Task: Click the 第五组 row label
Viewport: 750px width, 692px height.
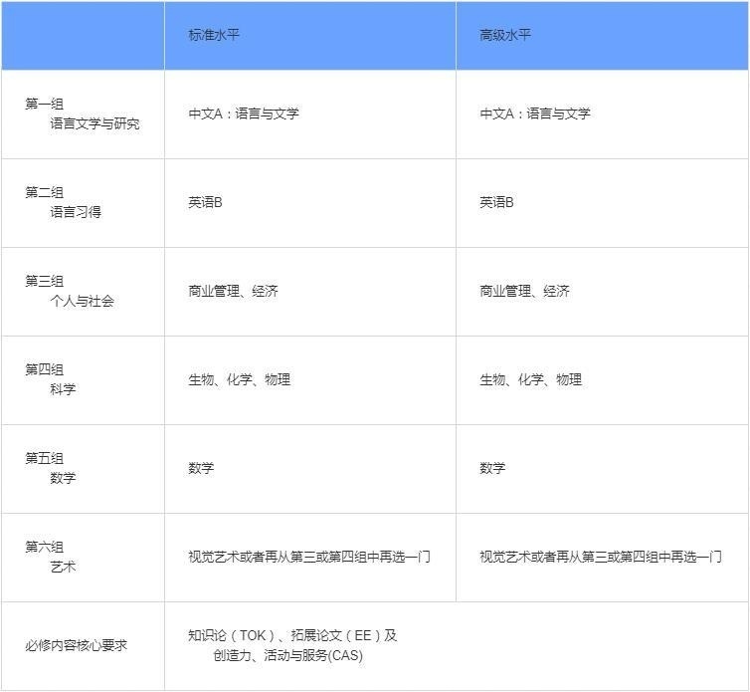Action: coord(44,458)
